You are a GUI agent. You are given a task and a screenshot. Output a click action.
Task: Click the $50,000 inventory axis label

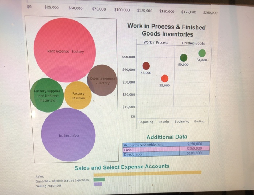pos(128,57)
